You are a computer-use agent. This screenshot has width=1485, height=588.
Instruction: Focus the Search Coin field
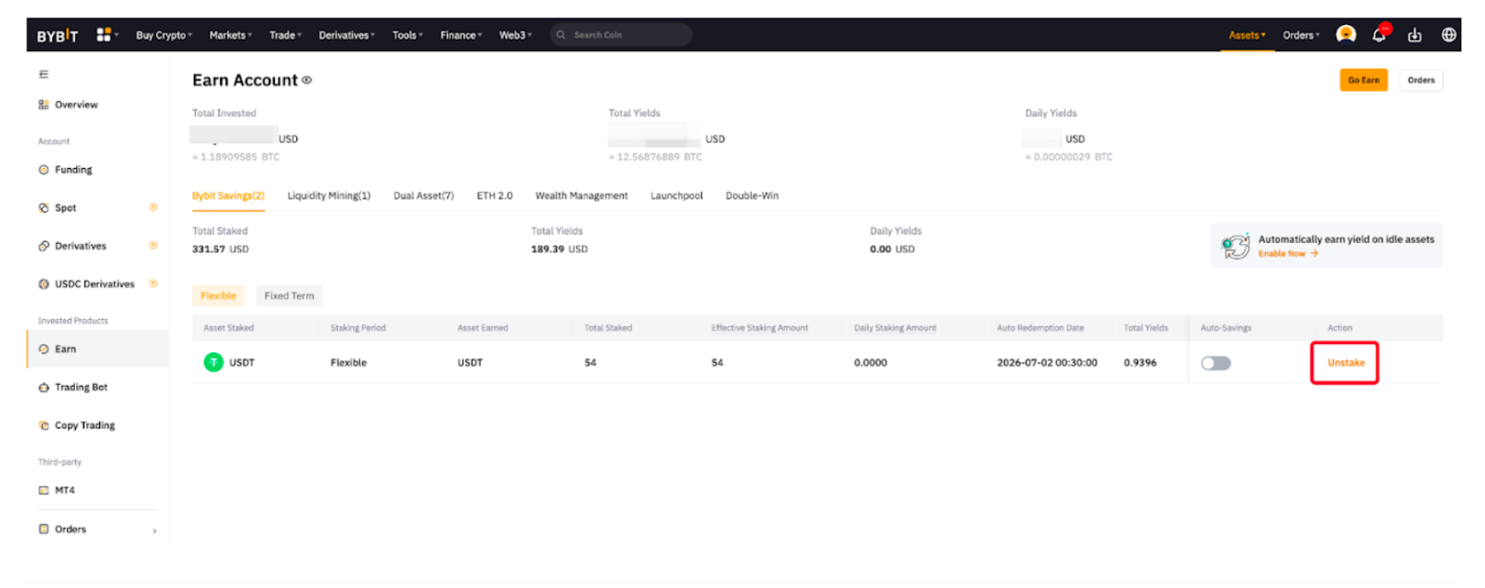[621, 35]
